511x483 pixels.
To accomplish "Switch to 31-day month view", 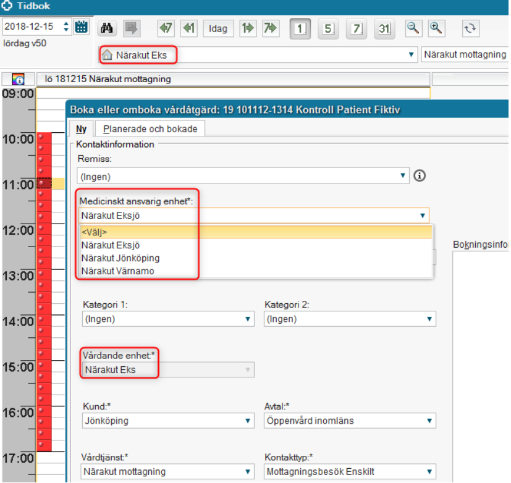I will tap(384, 28).
